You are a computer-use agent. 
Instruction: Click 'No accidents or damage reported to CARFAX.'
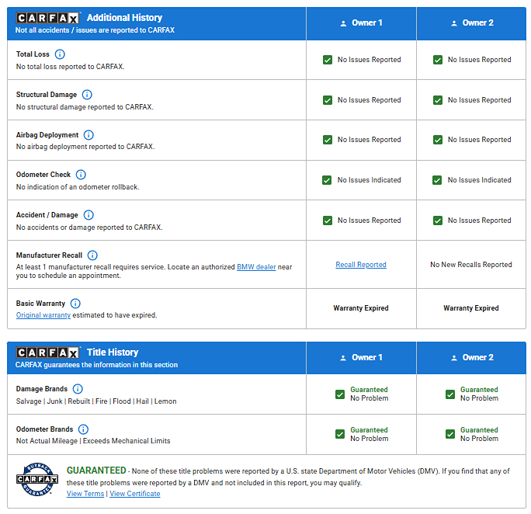point(89,227)
